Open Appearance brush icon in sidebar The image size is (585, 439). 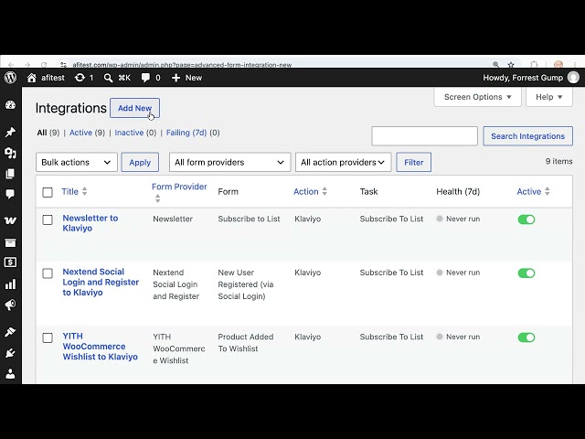[10, 331]
